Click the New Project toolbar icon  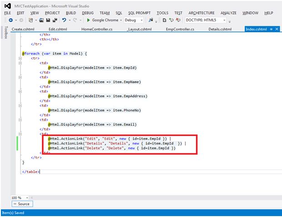tap(31, 20)
